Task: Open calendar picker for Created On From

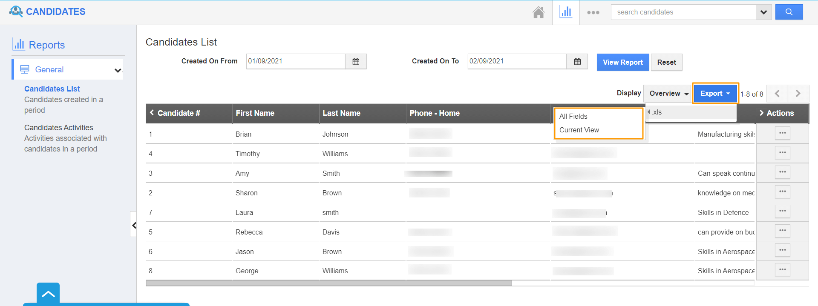Action: click(356, 61)
